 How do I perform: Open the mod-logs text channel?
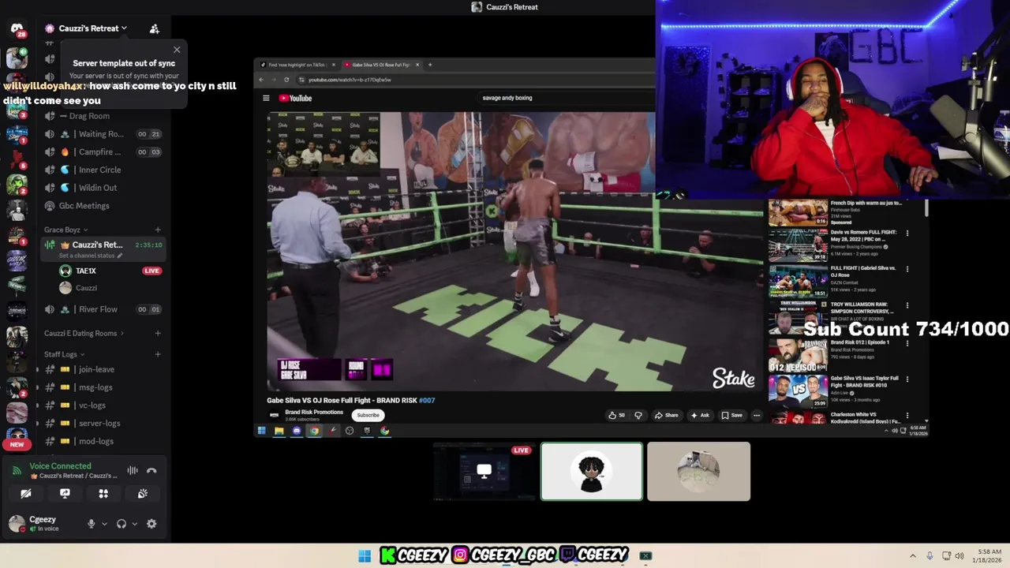pyautogui.click(x=102, y=441)
